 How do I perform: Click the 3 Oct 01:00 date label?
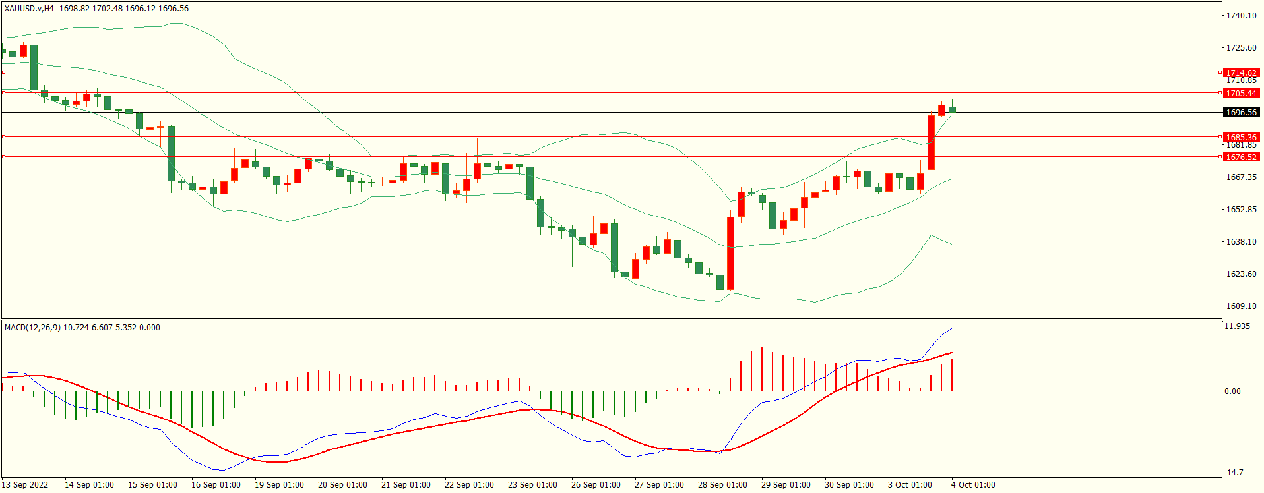[x=910, y=484]
